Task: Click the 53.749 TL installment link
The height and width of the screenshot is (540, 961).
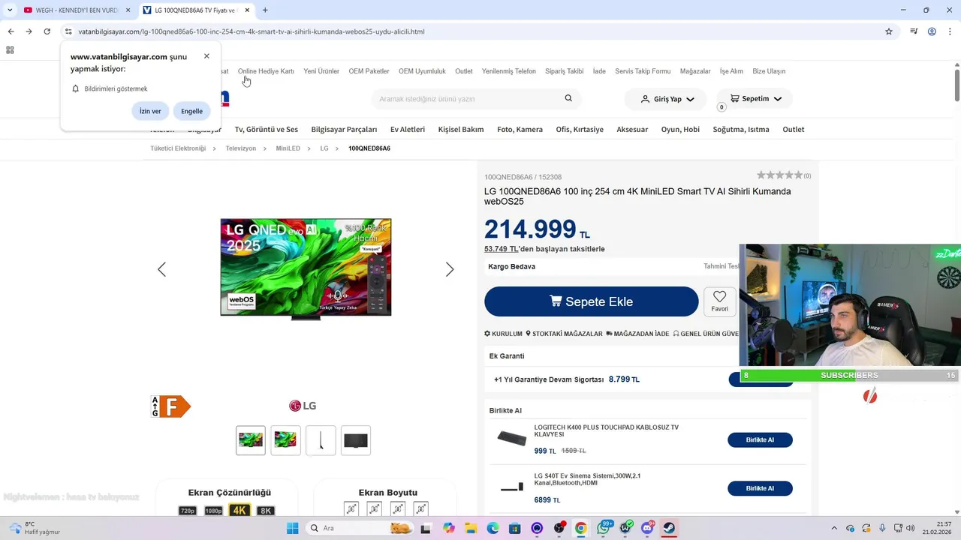Action: coord(501,249)
